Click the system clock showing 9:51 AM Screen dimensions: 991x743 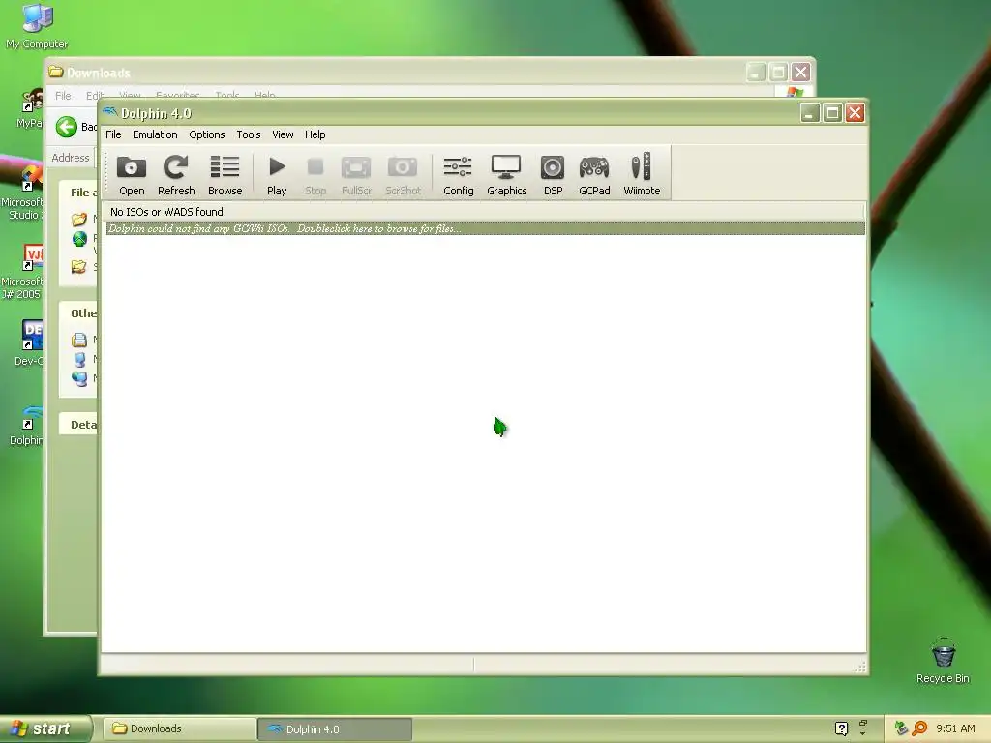point(955,728)
